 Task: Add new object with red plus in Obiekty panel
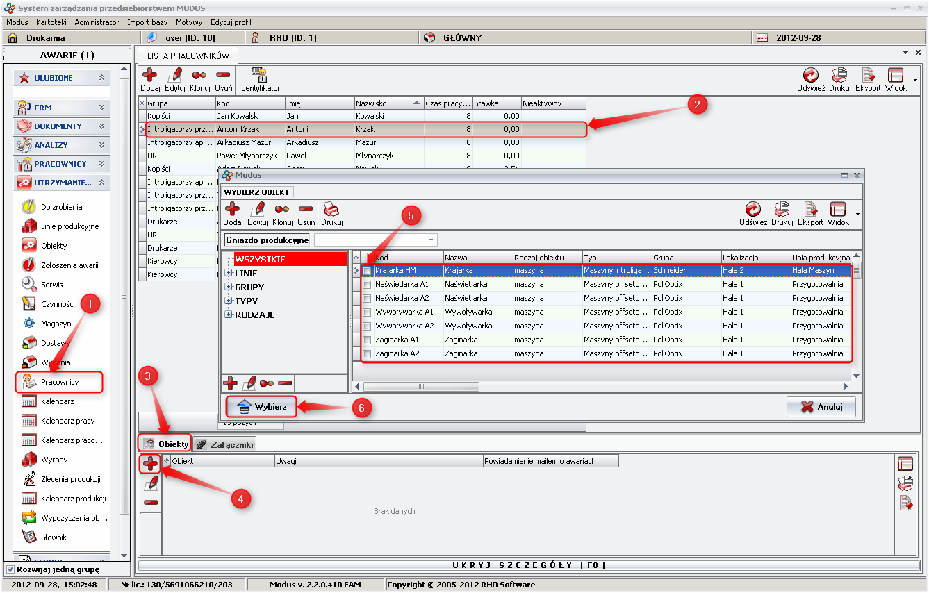(150, 464)
